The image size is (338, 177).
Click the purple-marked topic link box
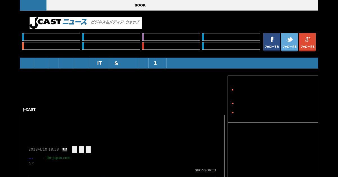(171, 37)
